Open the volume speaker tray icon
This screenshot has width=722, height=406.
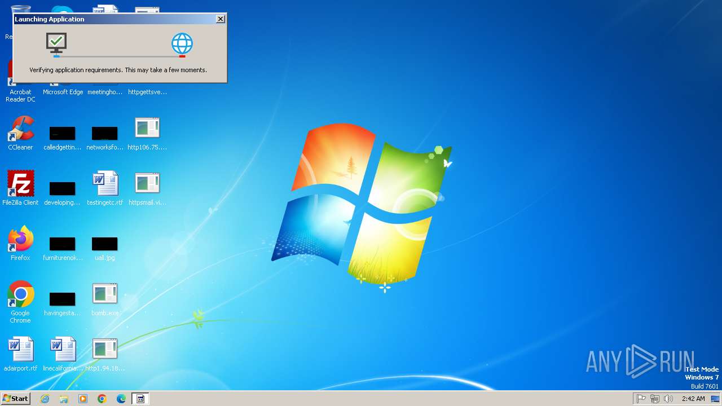pos(668,399)
